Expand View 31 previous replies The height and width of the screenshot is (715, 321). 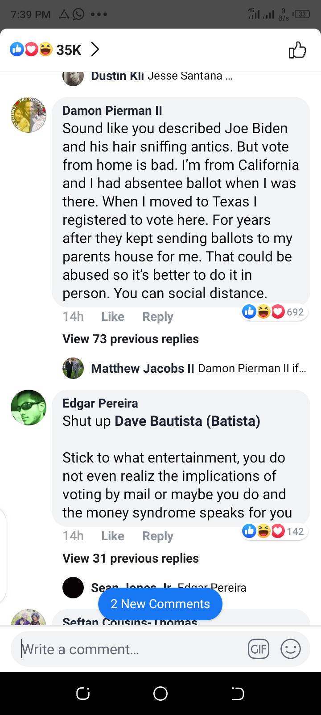(x=131, y=559)
